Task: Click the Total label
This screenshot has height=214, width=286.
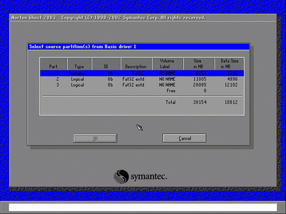Action: click(x=171, y=102)
